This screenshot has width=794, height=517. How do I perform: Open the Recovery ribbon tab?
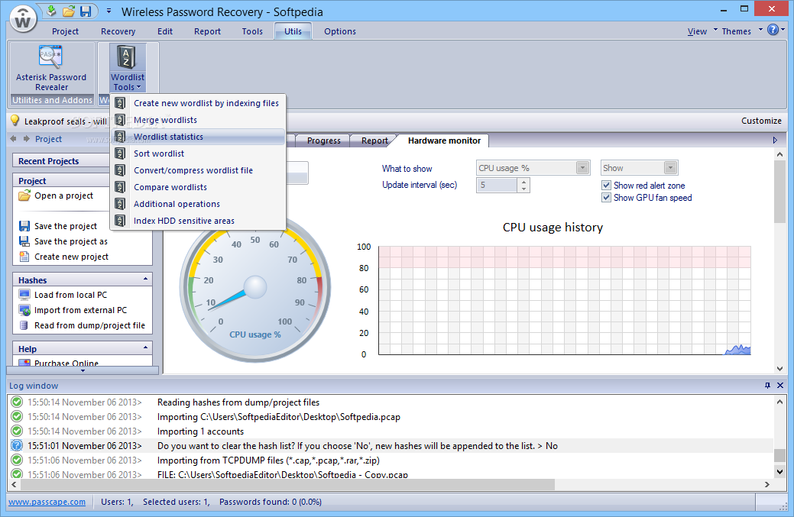pos(118,31)
